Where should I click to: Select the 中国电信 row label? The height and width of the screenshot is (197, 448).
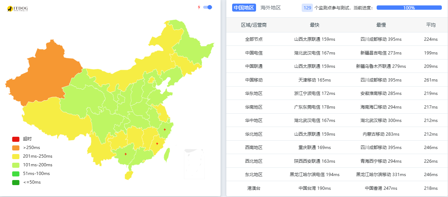(254, 53)
